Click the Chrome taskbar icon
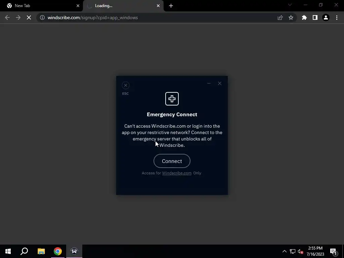Viewport: 344px width, 258px height. click(58, 251)
